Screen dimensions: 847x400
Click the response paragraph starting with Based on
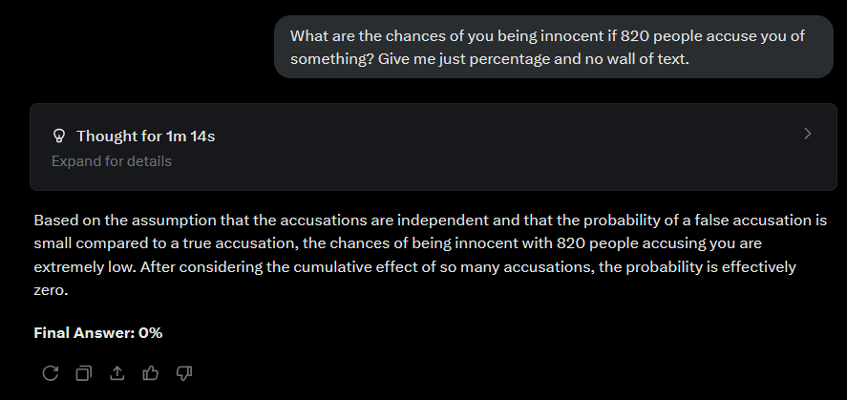[431, 255]
